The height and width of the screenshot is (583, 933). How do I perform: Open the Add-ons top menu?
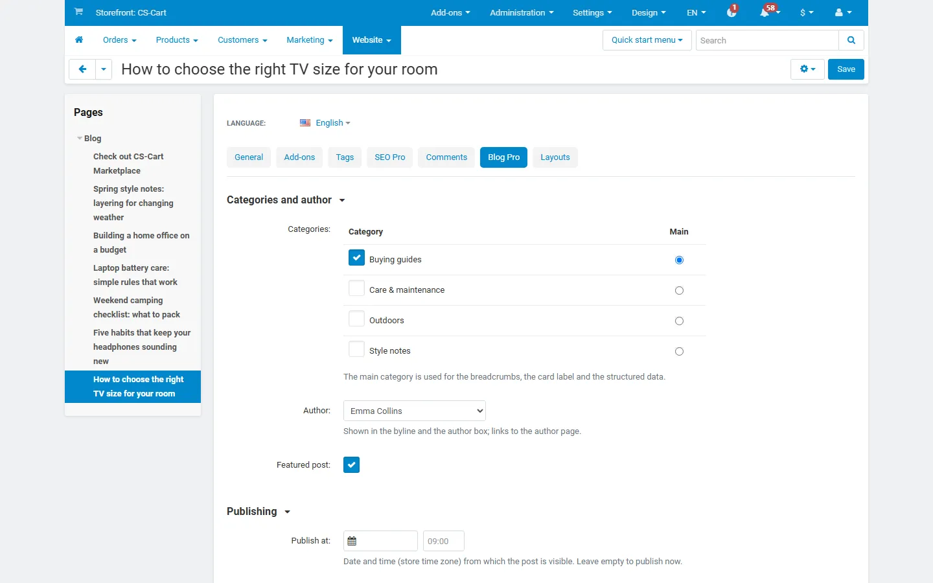450,12
